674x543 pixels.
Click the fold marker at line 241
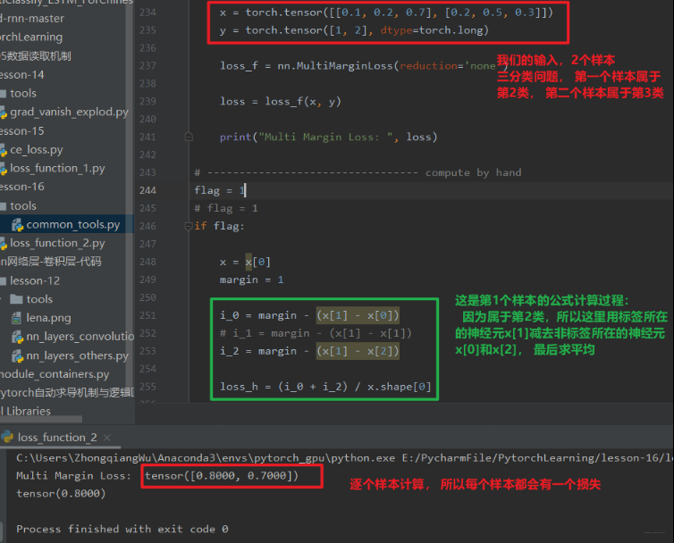[x=189, y=137]
